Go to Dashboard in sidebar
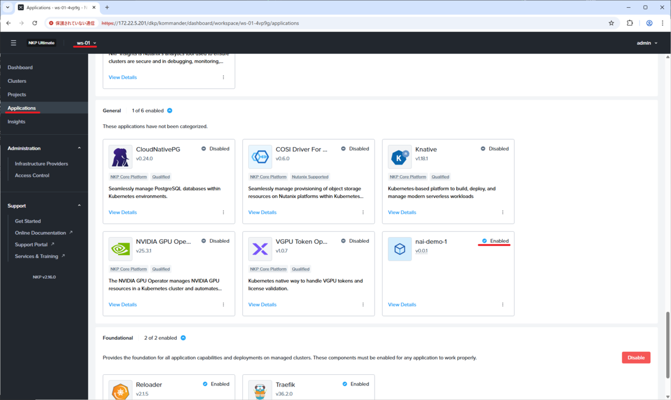This screenshot has width=671, height=400. [x=20, y=67]
